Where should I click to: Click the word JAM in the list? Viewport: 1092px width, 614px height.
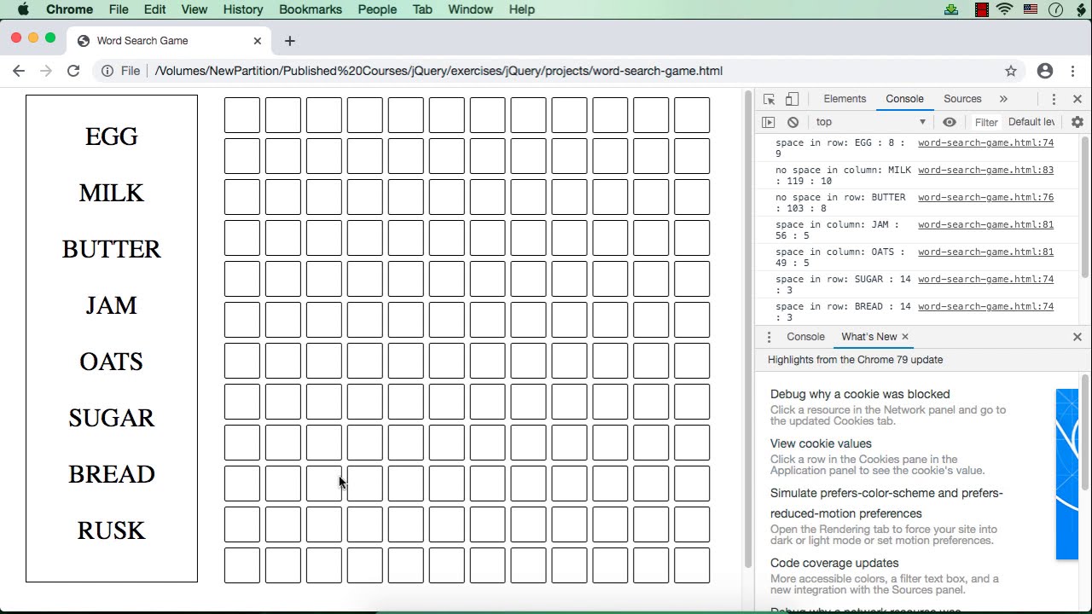112,305
